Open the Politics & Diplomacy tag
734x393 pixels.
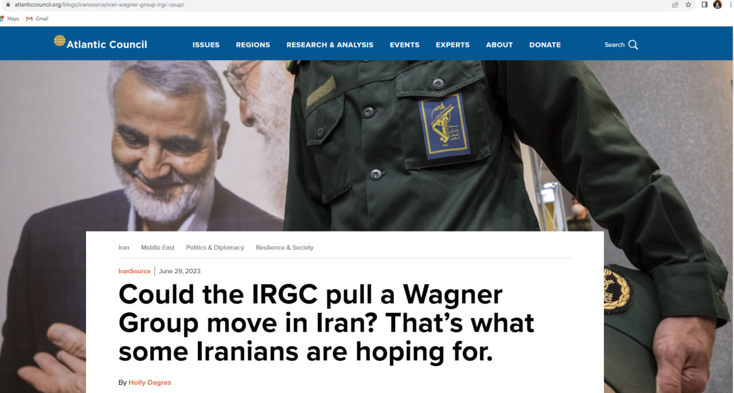pos(215,247)
